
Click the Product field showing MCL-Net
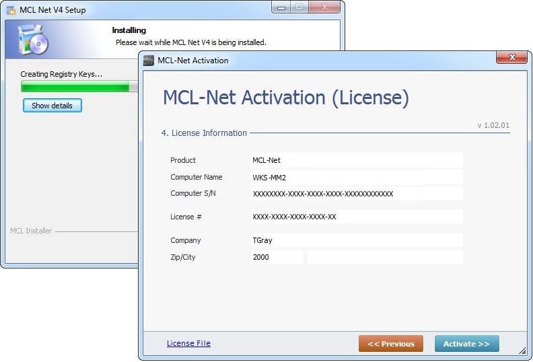point(357,160)
